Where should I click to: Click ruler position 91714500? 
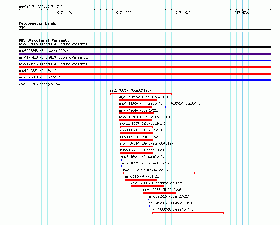[x=124, y=13]
